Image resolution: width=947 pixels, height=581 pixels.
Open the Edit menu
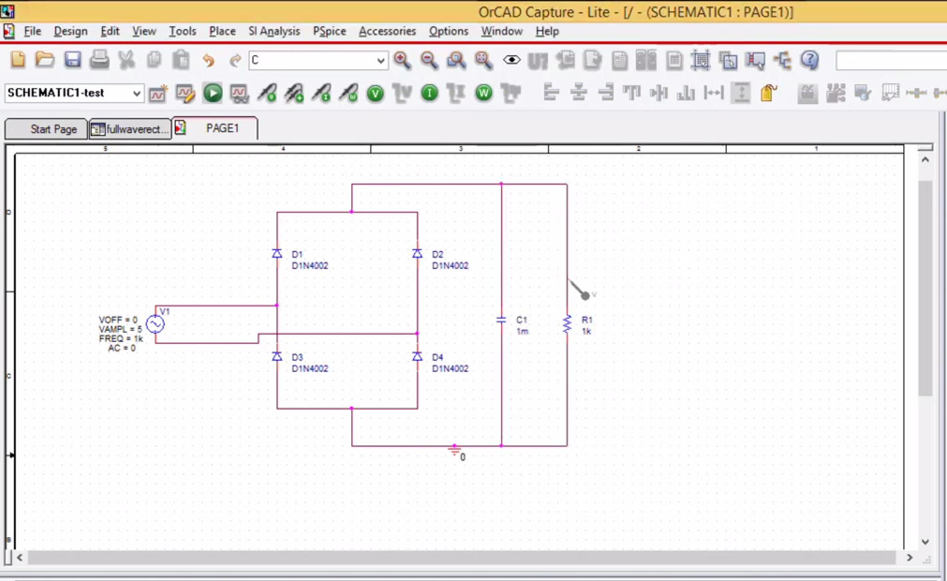110,31
